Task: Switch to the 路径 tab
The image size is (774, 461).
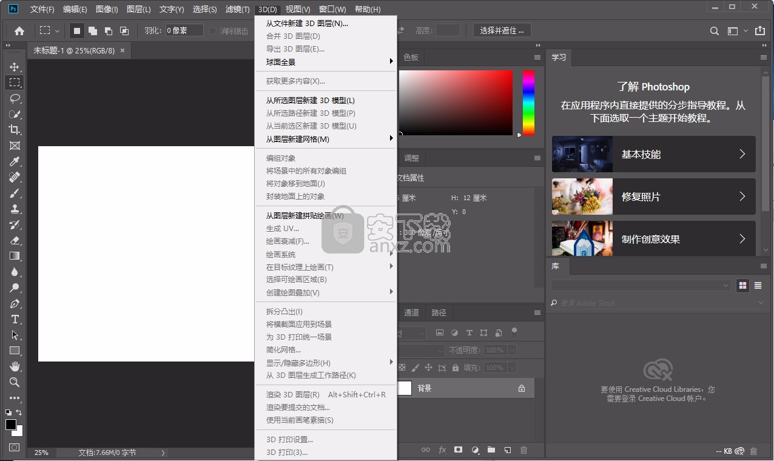Action: [x=439, y=312]
